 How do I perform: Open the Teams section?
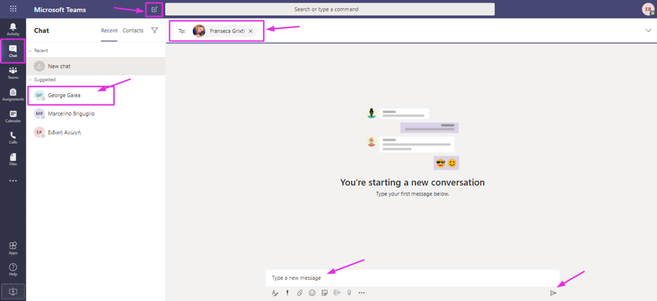tap(13, 73)
